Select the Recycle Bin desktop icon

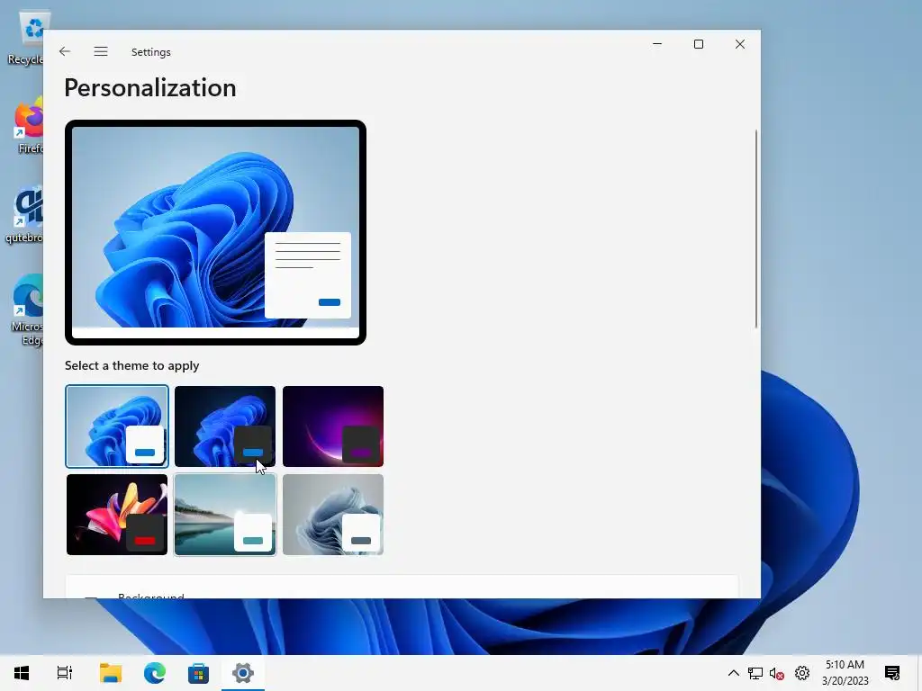point(26,38)
